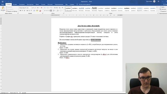Create a multilevel list
The width and height of the screenshot is (167, 94).
(51, 8)
